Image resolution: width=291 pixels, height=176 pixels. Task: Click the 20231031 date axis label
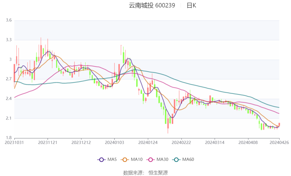(14, 143)
